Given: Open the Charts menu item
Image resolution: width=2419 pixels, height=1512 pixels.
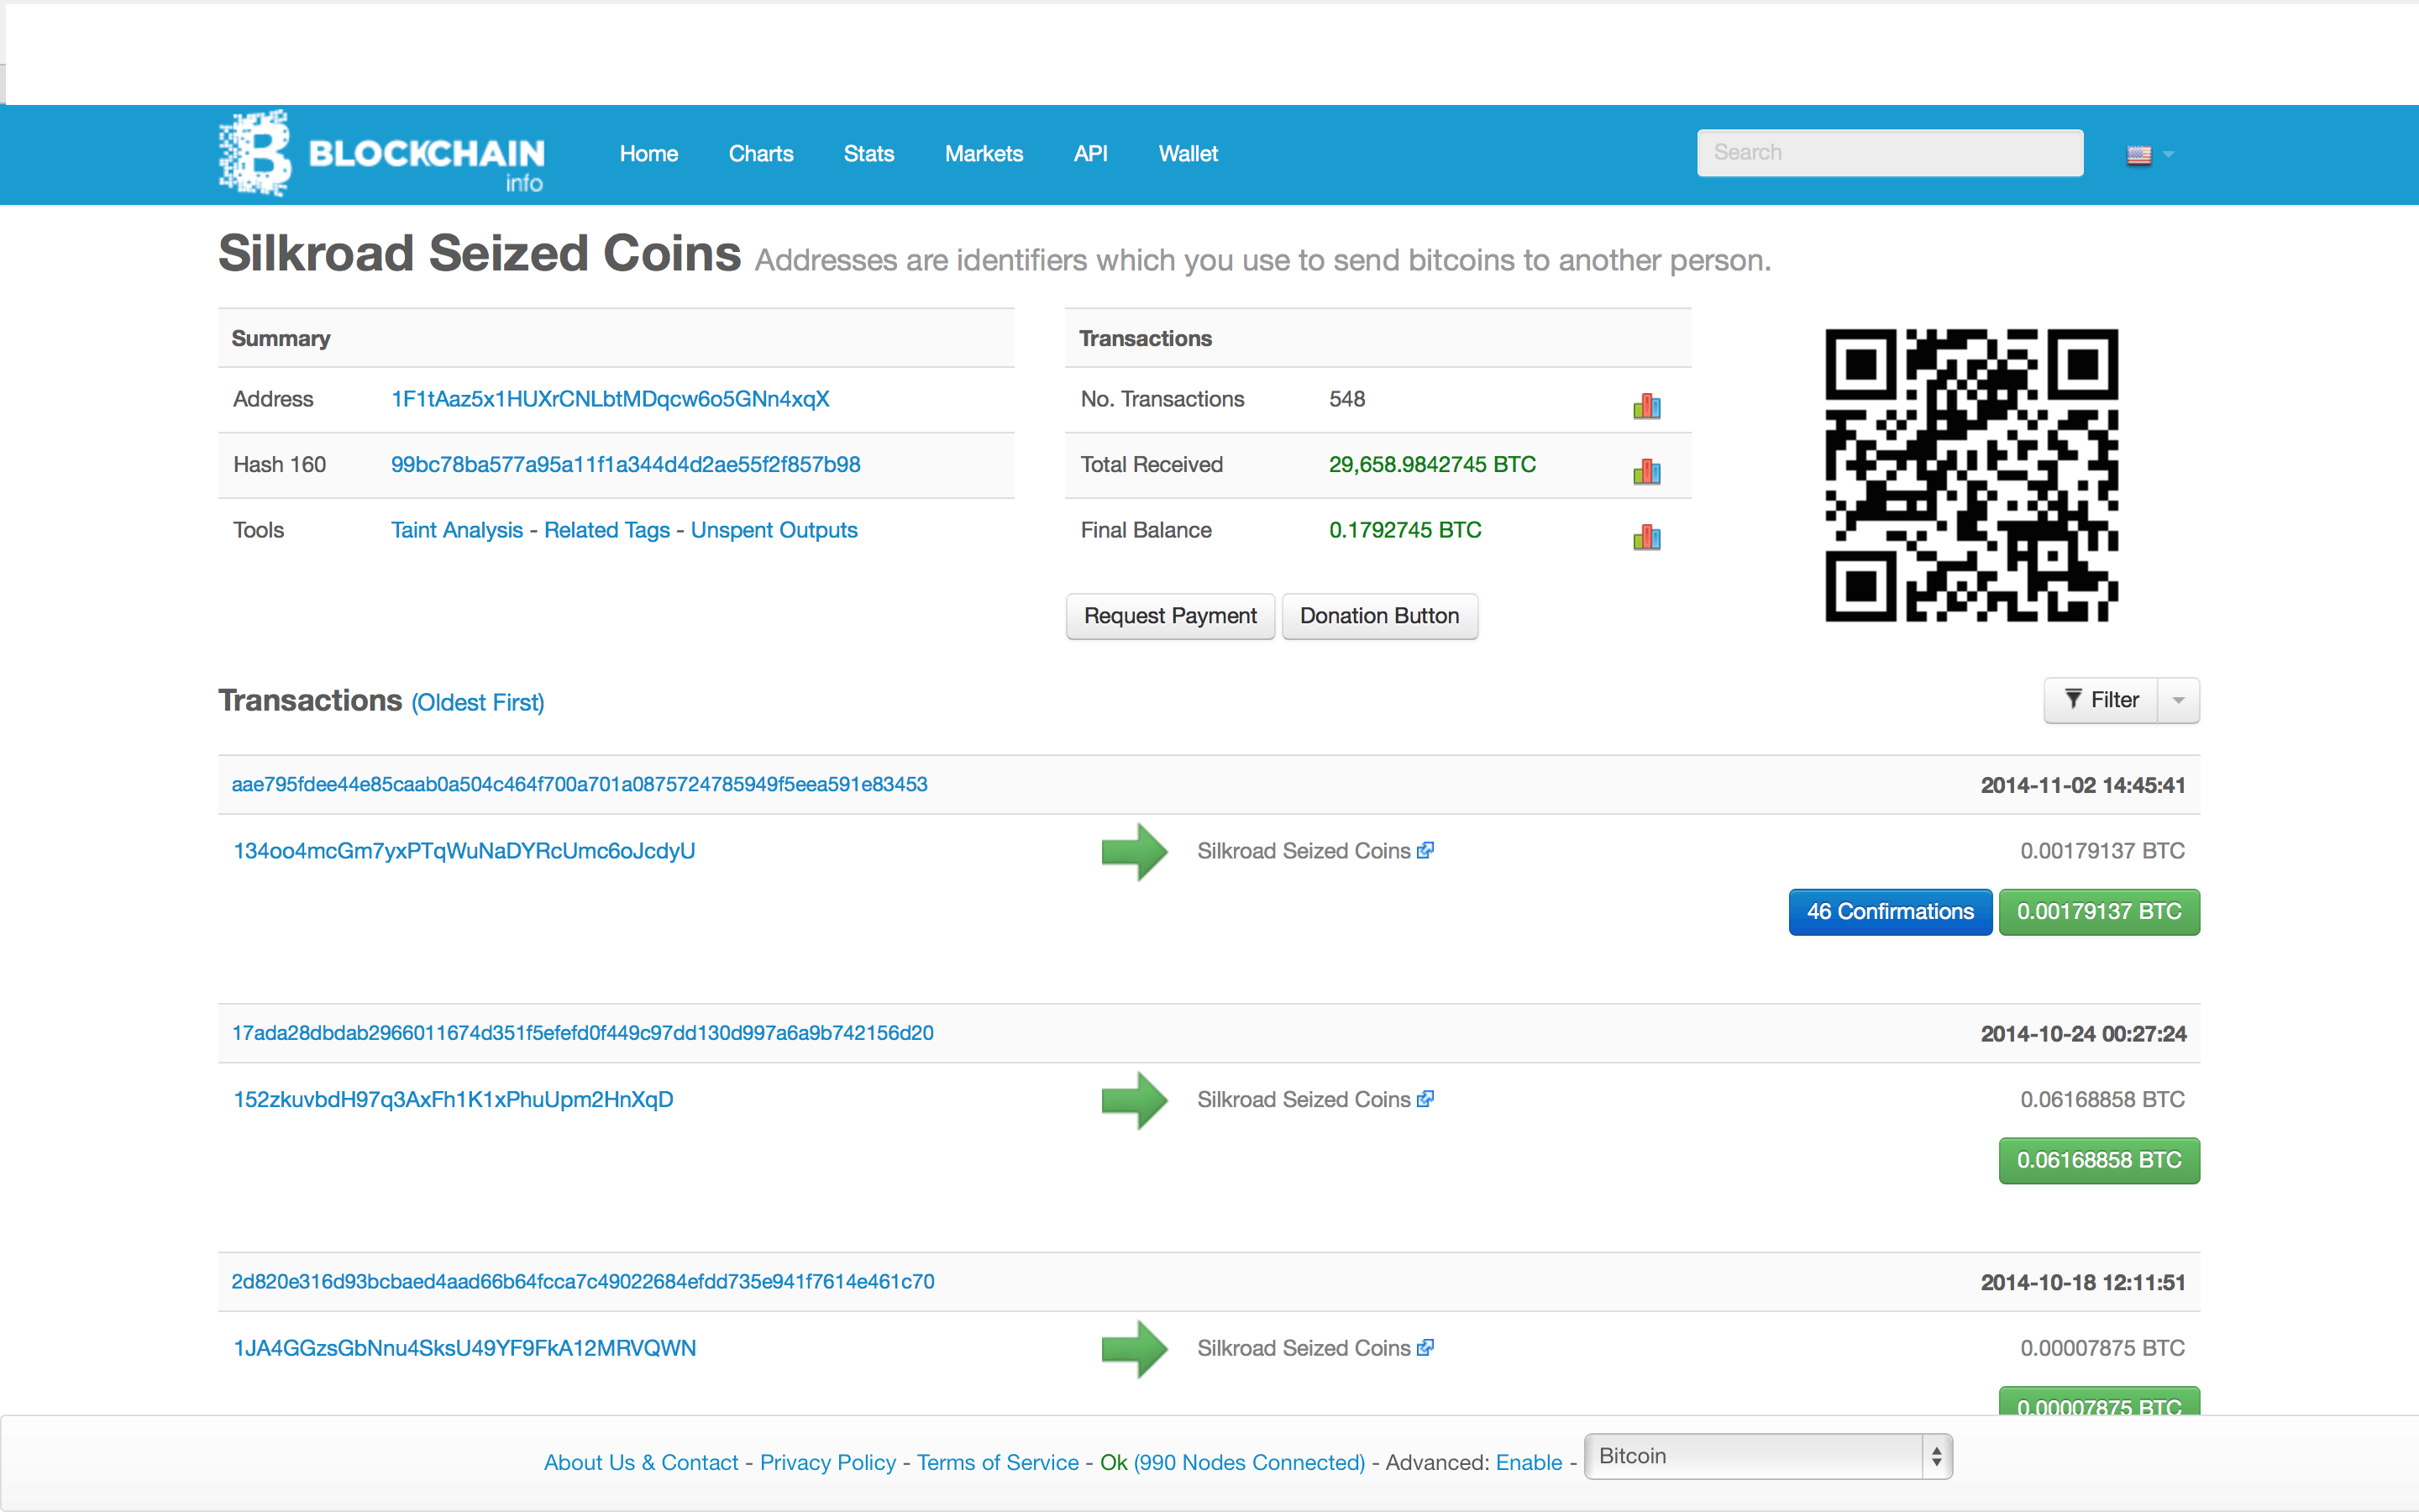Looking at the screenshot, I should (x=761, y=153).
